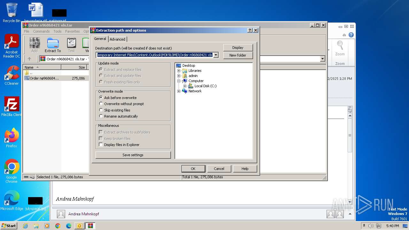Click the Cancel button
Image resolution: width=409 pixels, height=230 pixels.
[x=219, y=169]
